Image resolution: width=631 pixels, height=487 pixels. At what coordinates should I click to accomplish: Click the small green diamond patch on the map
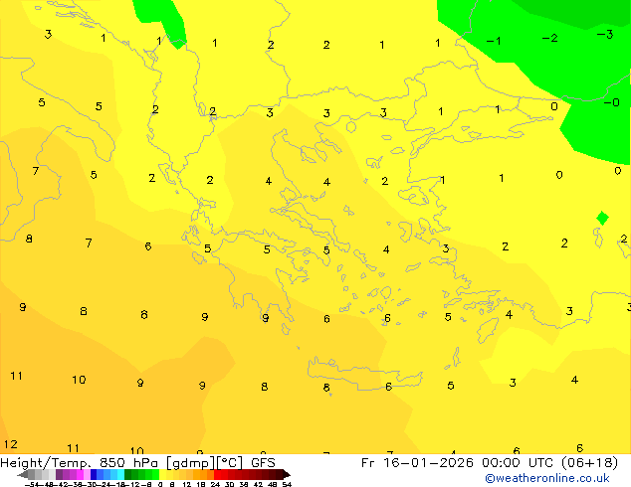coord(602,219)
